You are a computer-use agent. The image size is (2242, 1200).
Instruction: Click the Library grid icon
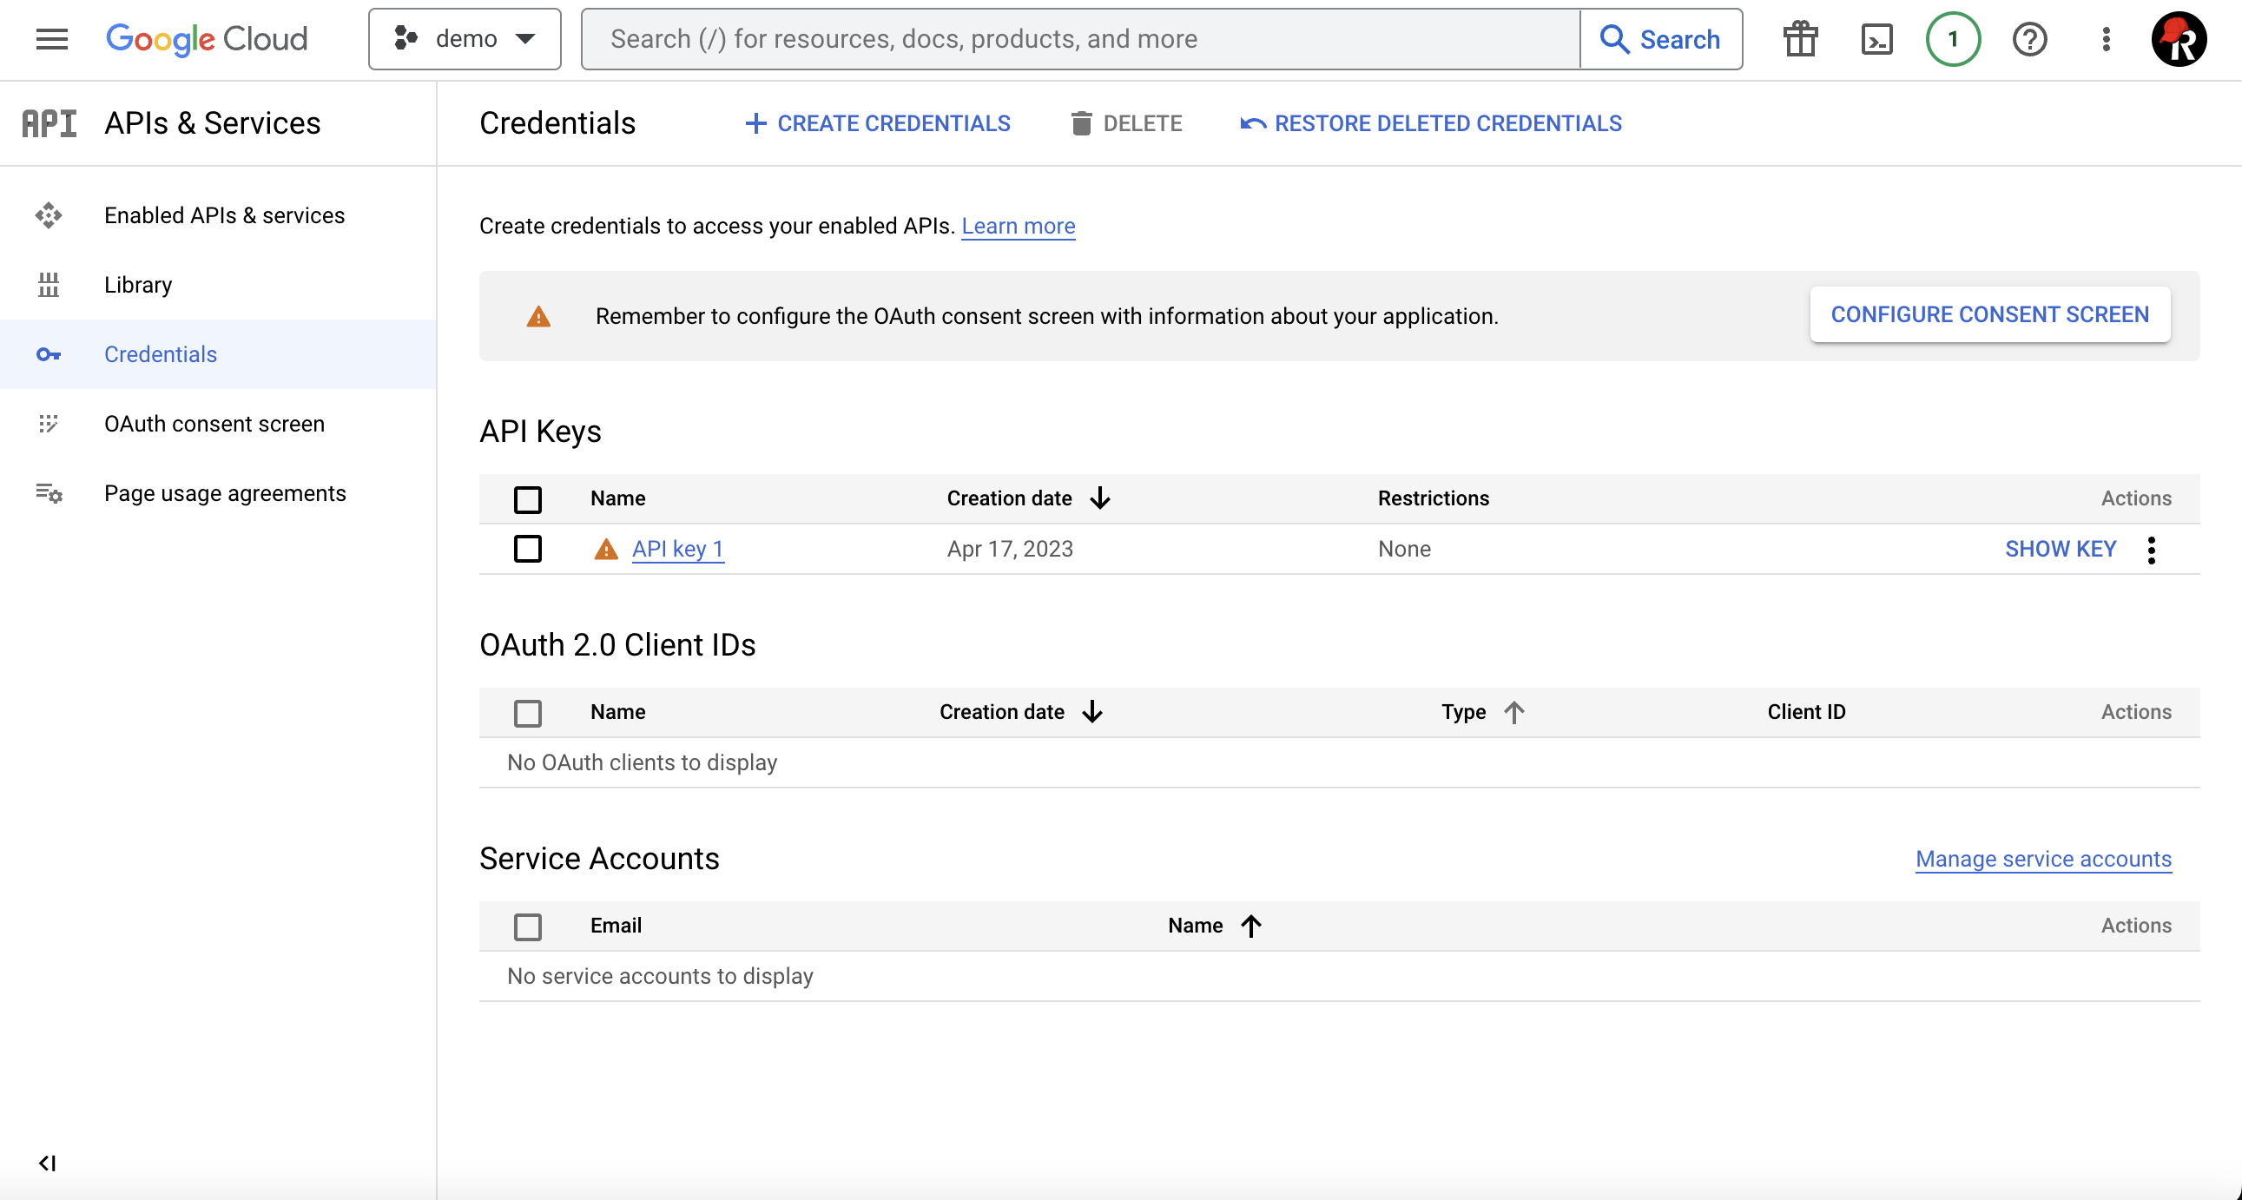point(49,285)
